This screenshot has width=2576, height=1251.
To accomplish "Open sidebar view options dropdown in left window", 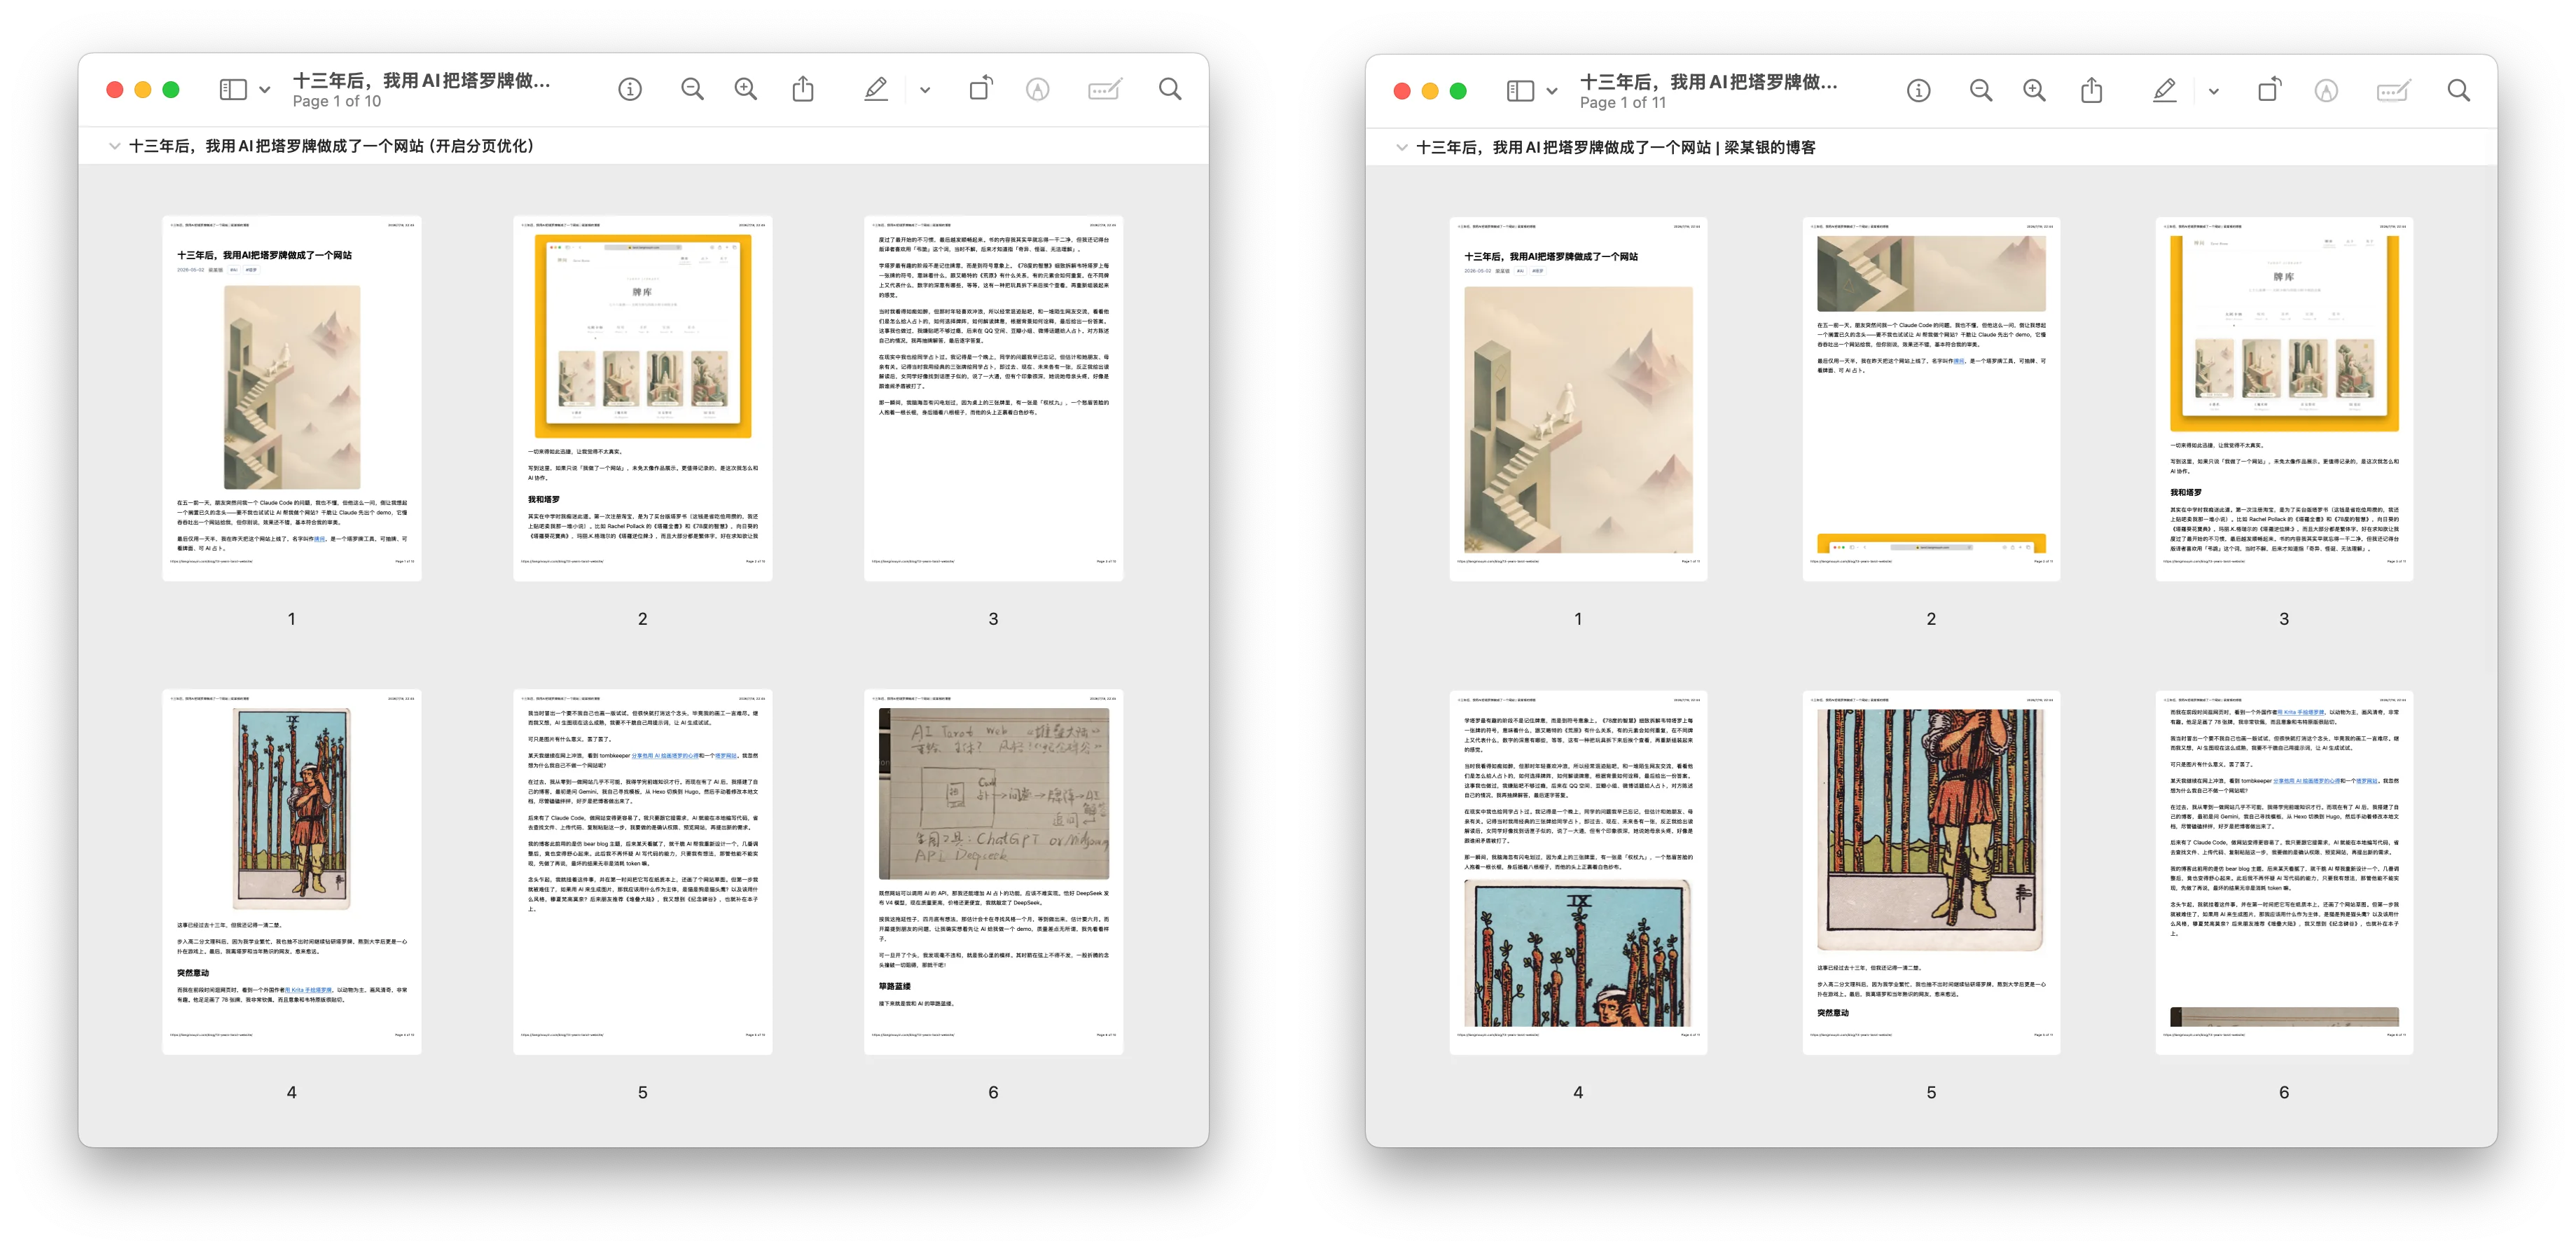I will (265, 90).
